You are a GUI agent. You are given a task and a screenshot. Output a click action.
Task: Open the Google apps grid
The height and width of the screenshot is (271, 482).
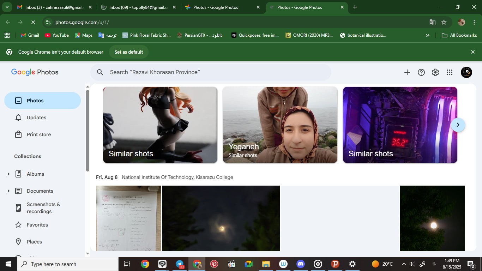coord(450,72)
